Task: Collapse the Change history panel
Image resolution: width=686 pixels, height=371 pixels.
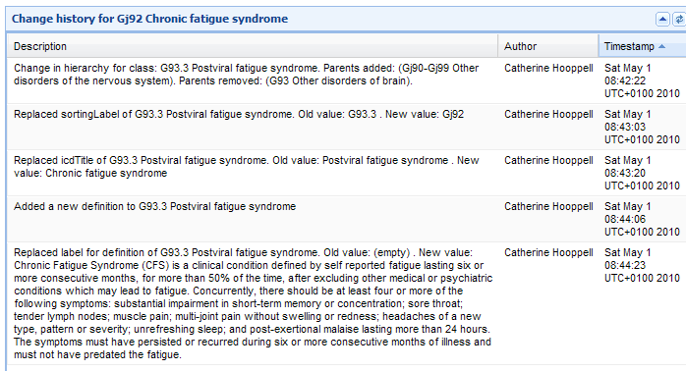Action: pyautogui.click(x=662, y=20)
